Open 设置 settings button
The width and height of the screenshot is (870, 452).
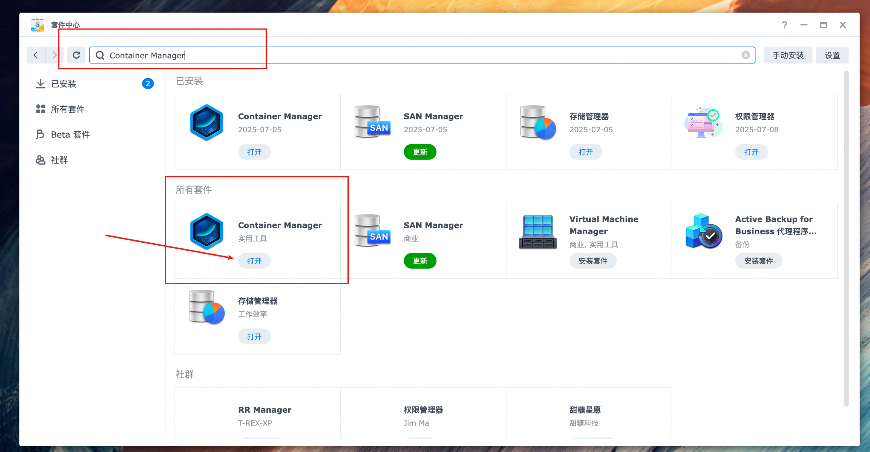[x=832, y=55]
